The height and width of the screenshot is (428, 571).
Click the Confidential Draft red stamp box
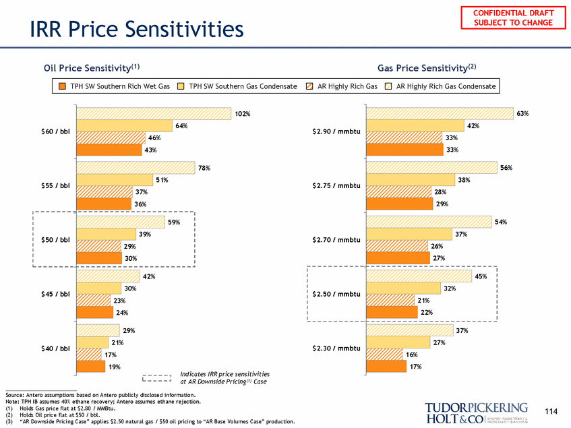tap(513, 18)
